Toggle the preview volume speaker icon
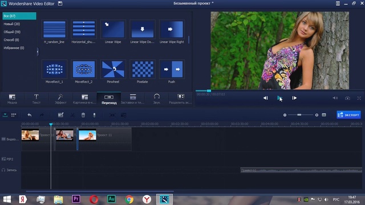 335,98
